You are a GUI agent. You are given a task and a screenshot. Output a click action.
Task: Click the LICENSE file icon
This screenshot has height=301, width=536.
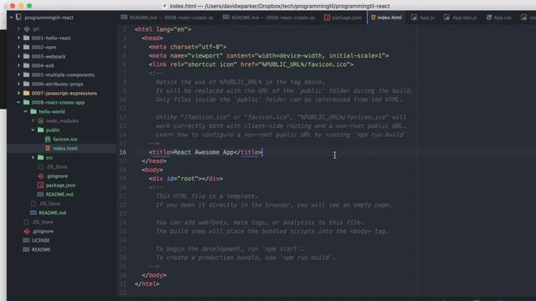click(x=26, y=240)
